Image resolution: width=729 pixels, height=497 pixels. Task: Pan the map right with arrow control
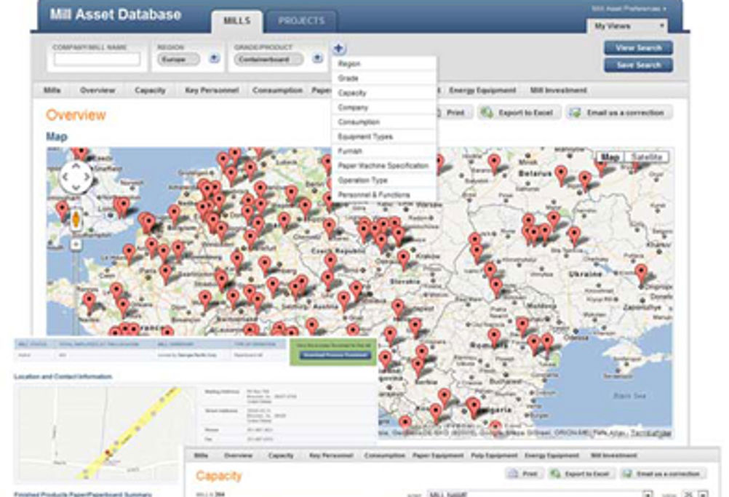[87, 178]
